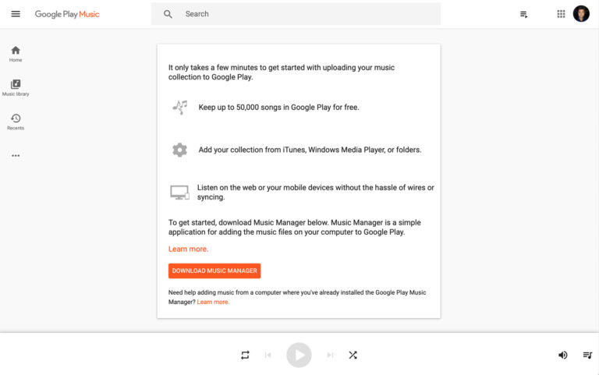Click the large play button

[299, 356]
